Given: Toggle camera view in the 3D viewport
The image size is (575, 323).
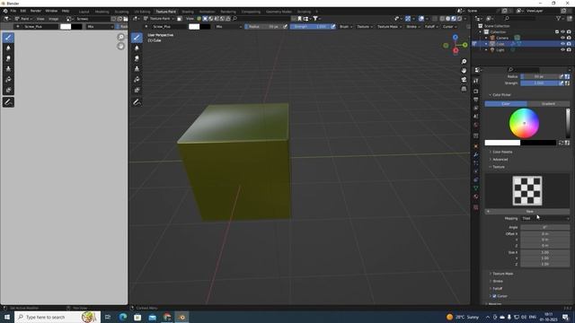Looking at the screenshot, I should [464, 80].
